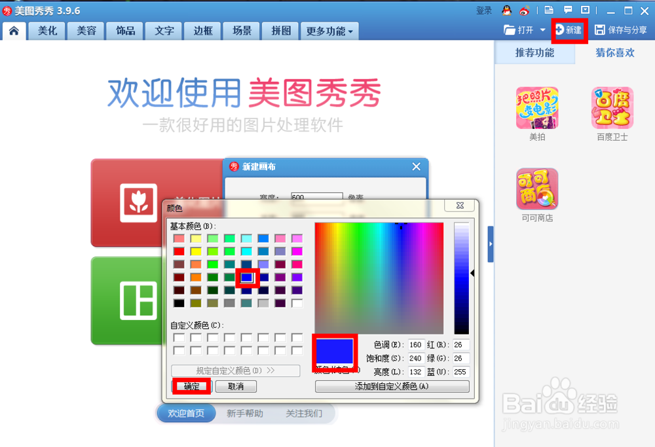Open the 新手帮助 bottom tab
Image resolution: width=655 pixels, height=447 pixels.
pyautogui.click(x=245, y=413)
